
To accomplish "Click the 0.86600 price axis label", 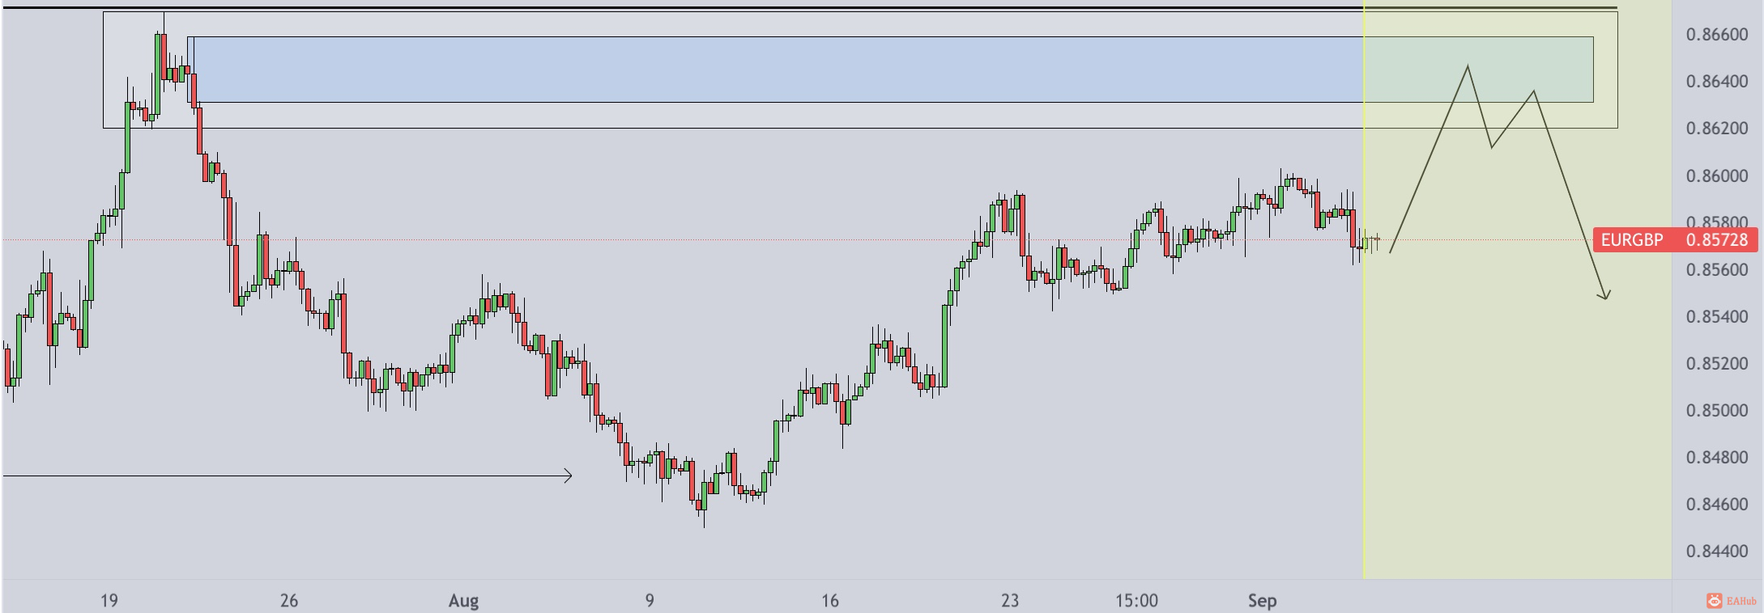I will click(x=1716, y=35).
